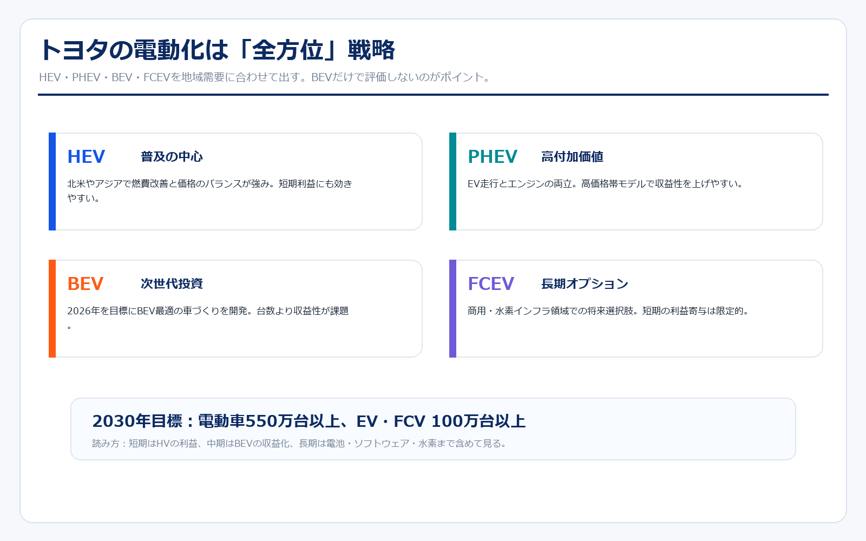Viewport: 866px width, 541px height.
Task: Click the label 普及の中心
Action: tap(172, 156)
